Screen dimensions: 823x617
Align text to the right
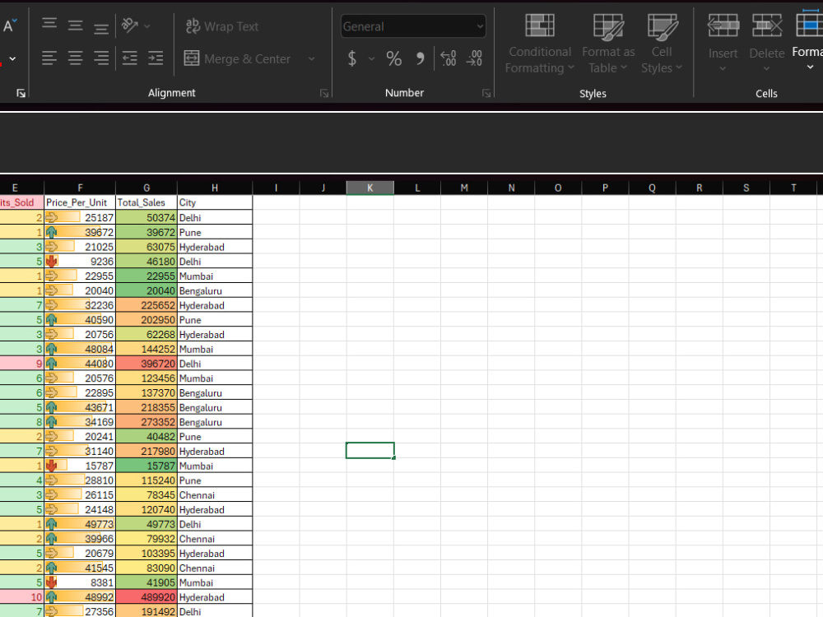click(100, 58)
